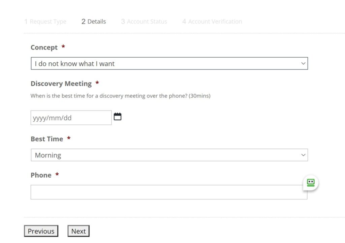
Task: Click the green password manager icon
Action: pos(310,183)
